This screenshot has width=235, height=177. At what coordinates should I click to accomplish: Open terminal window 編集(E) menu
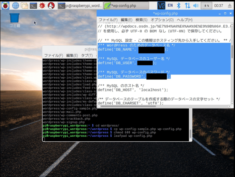[72, 55]
